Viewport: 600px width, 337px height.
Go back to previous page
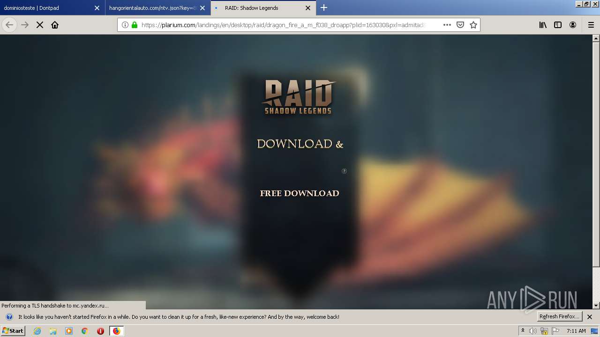pyautogui.click(x=9, y=25)
